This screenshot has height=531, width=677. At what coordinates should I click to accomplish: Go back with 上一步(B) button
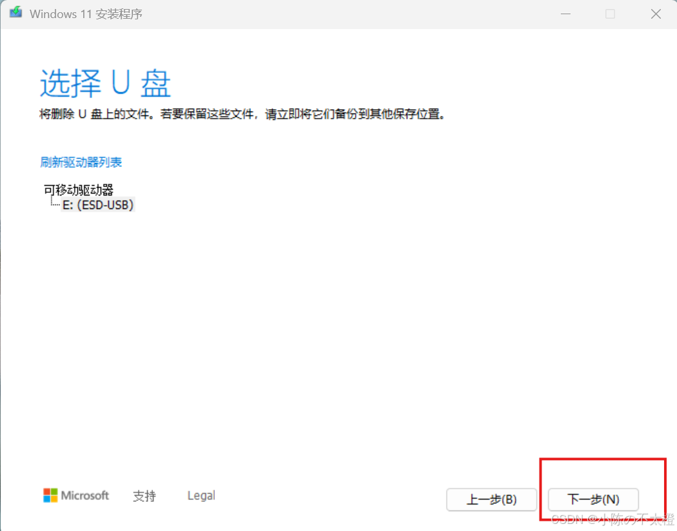click(491, 499)
